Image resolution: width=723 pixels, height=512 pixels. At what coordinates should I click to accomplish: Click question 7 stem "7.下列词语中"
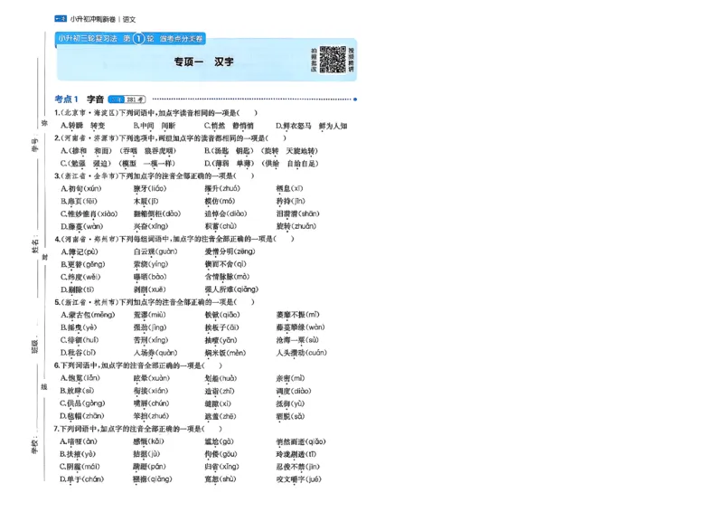[138, 429]
